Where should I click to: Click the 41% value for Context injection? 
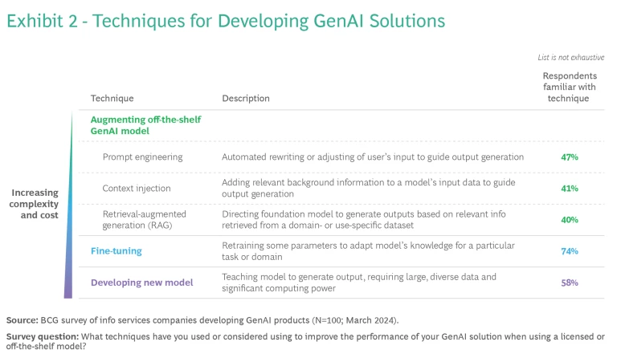click(x=570, y=188)
